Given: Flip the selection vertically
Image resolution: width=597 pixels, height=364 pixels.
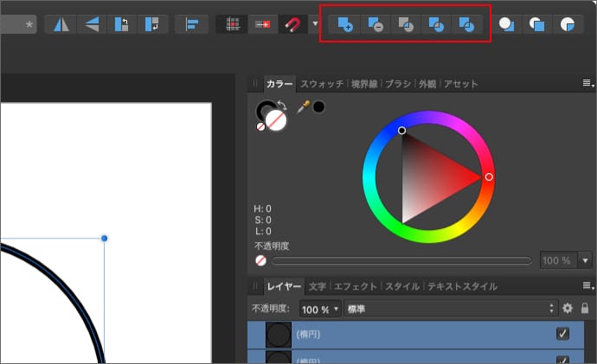Looking at the screenshot, I should tap(90, 24).
